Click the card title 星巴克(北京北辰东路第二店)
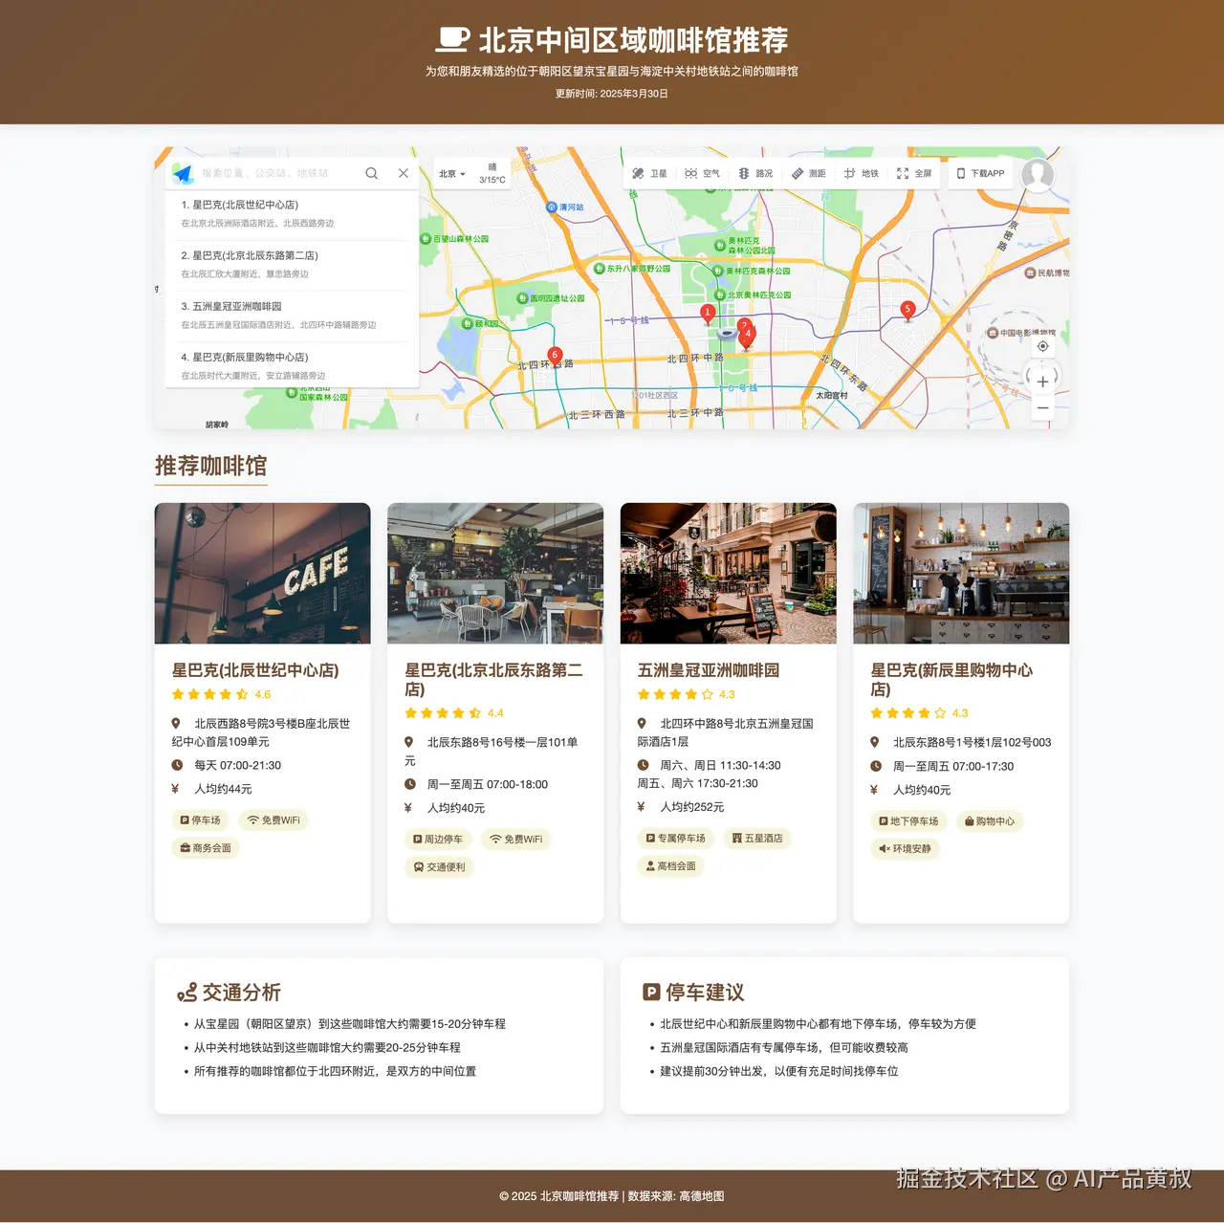 tap(493, 680)
